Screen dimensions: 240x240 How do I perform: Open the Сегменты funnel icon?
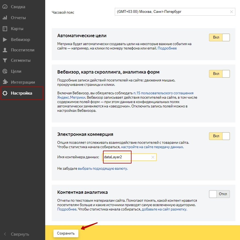click(x=5, y=60)
